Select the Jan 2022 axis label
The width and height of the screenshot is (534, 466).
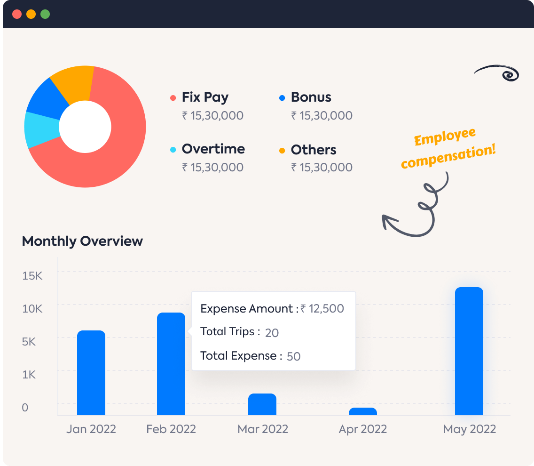91,429
